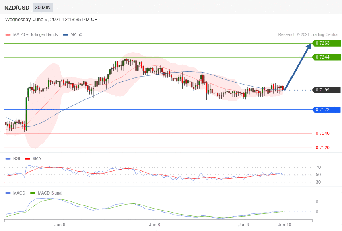This screenshot has width=342, height=231.
Task: Click the '9MA' legend label
Action: (37, 159)
